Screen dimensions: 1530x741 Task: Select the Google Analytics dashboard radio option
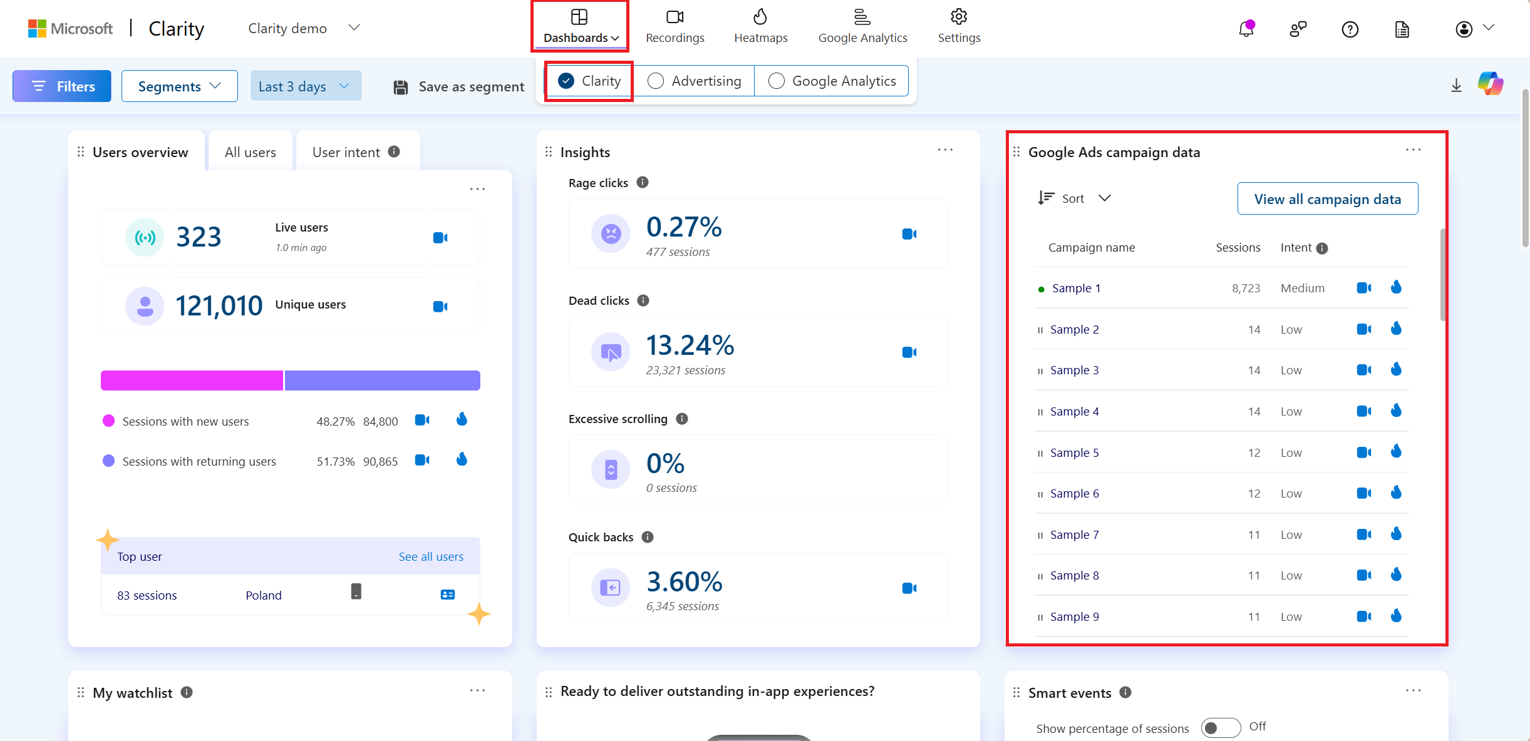click(777, 81)
